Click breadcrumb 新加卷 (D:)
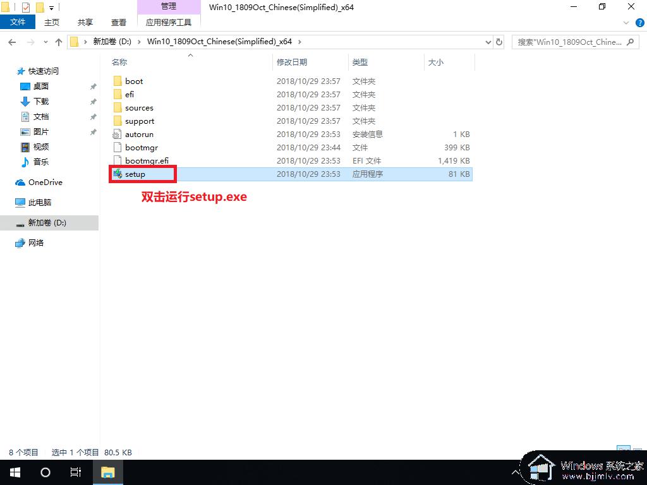The height and width of the screenshot is (485, 647). (112, 42)
